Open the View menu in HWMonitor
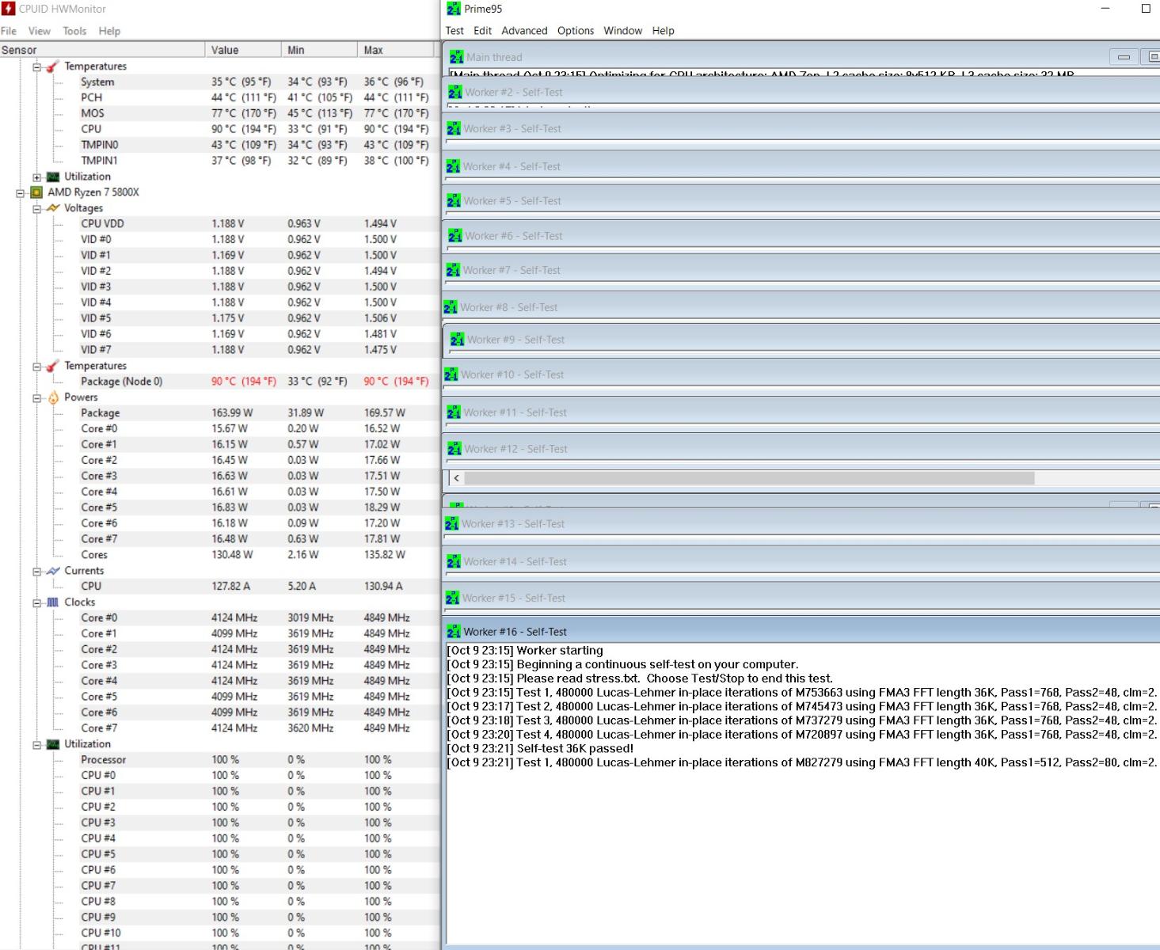Screen dimensions: 1160x950 point(40,31)
